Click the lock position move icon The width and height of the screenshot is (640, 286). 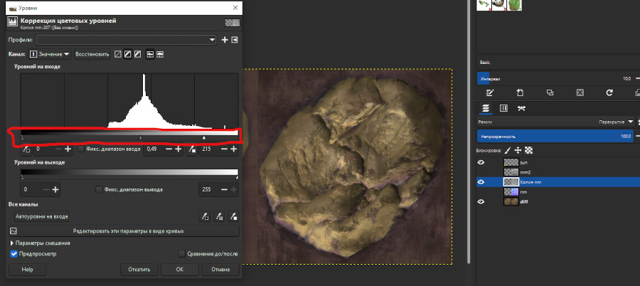coord(518,150)
